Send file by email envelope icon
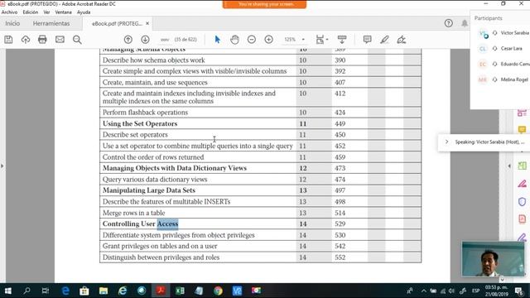This screenshot has width=530, height=298. [60, 40]
